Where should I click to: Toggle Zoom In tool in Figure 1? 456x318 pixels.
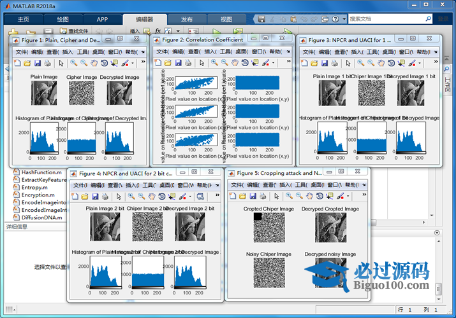click(74, 63)
